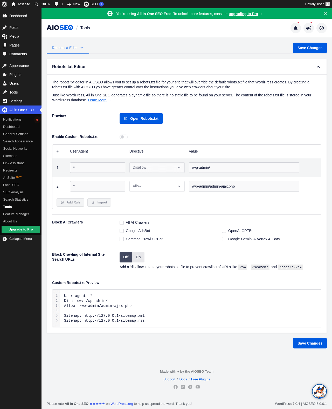332x409 pixels.
Task: Click the Upgrade to Pro button
Action: [21, 229]
